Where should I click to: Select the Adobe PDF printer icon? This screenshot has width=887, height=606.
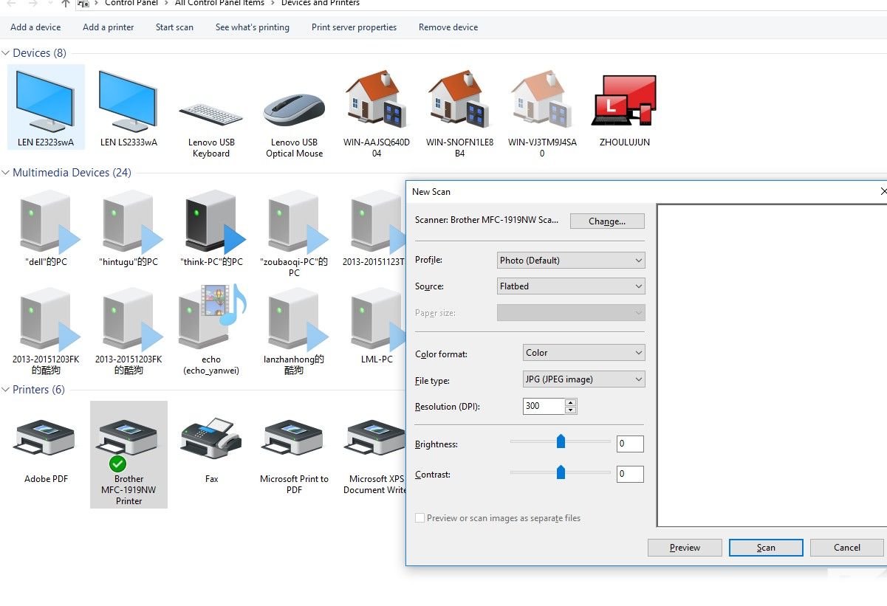(46, 440)
